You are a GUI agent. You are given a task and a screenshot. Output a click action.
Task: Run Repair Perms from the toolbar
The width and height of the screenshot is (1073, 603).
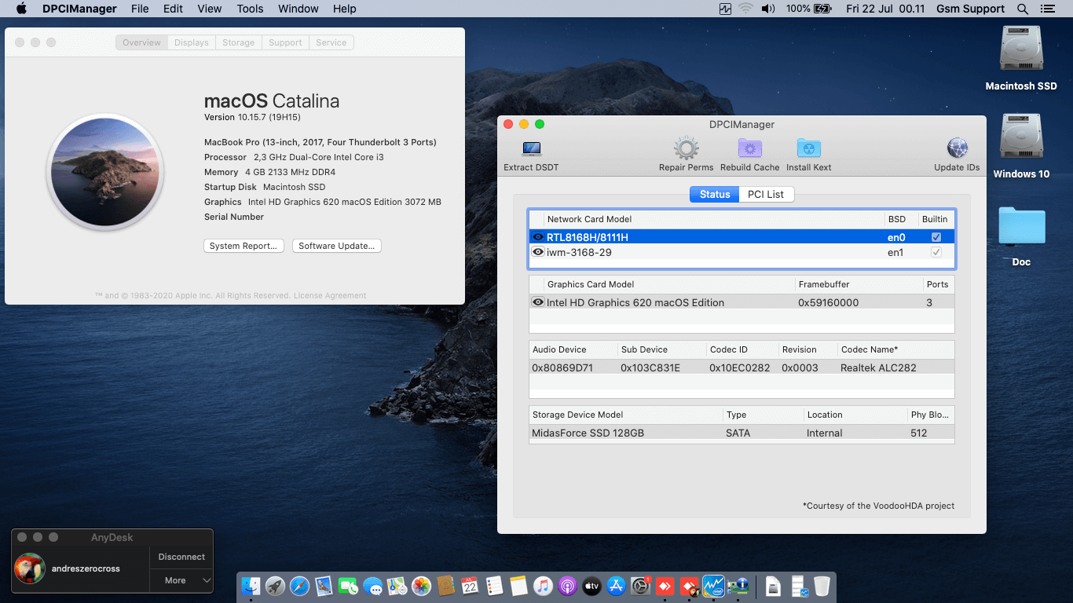686,149
